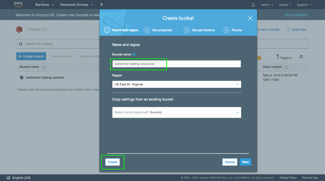Open the Services menu
Screen dimensions: 325x181
point(44,5)
